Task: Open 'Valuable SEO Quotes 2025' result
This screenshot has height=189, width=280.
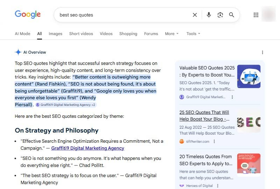Action: [x=207, y=71]
